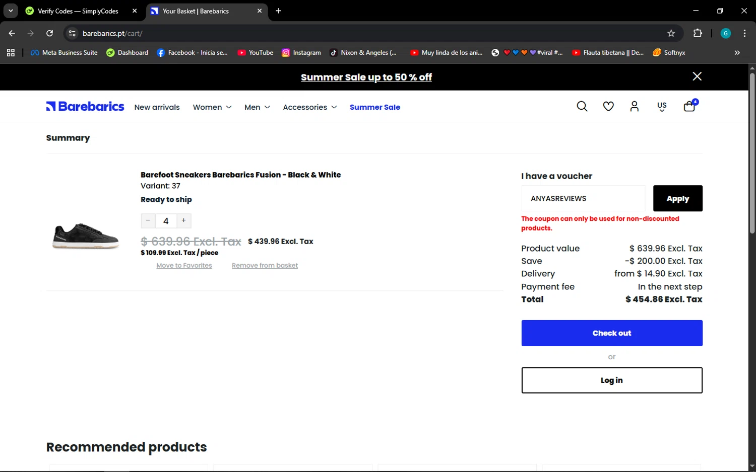This screenshot has height=472, width=756.
Task: Open the Chrome three-dot menu
Action: 744,33
